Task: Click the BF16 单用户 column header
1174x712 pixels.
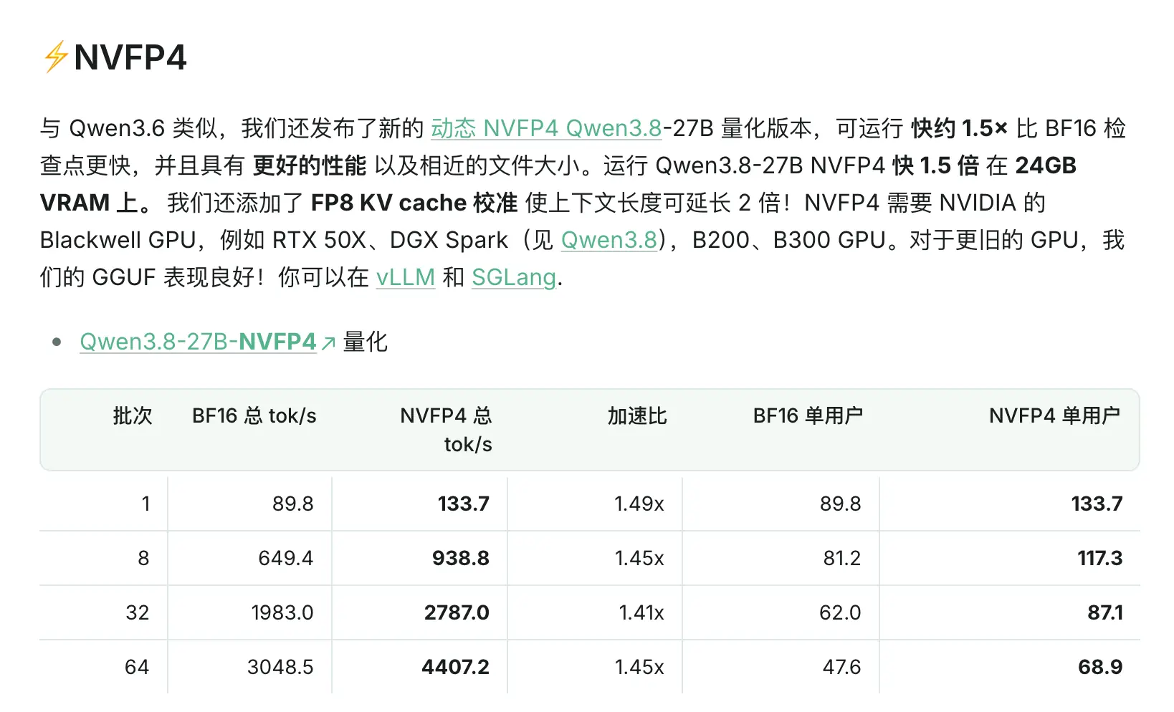Action: tap(808, 415)
